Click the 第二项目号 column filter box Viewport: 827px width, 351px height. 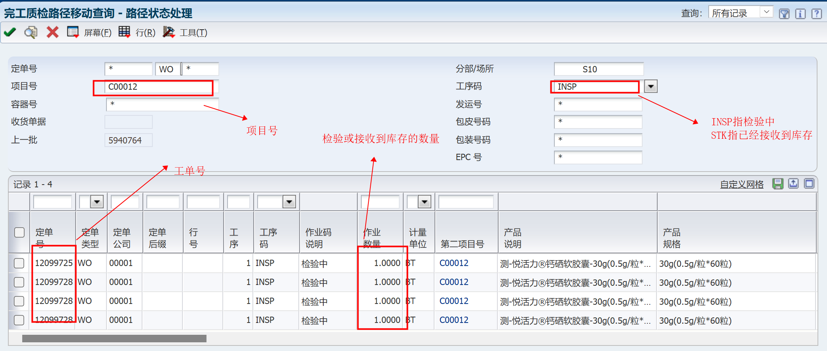click(x=466, y=202)
